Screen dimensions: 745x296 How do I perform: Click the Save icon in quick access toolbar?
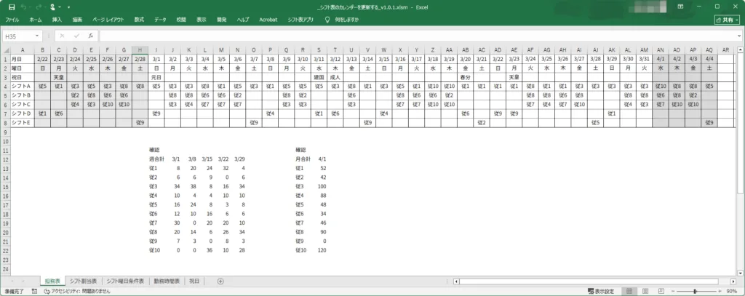(x=11, y=7)
